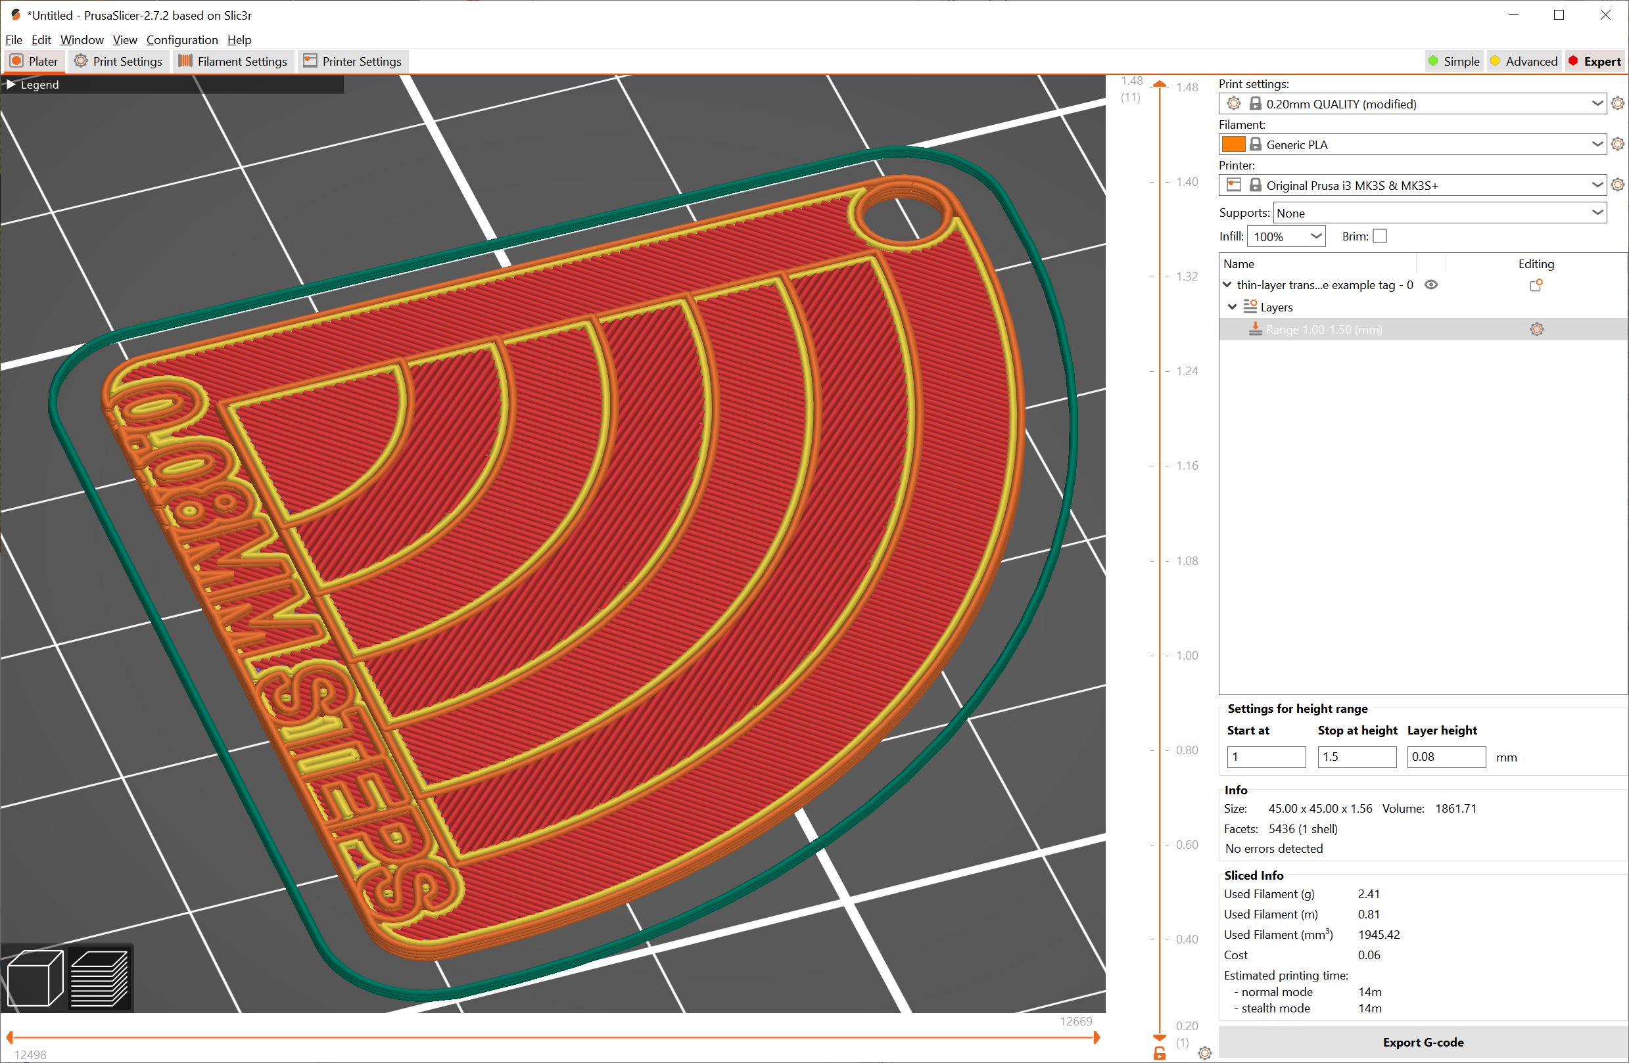The image size is (1629, 1063).
Task: Switch to 3D editor view cube icon
Action: tap(35, 978)
